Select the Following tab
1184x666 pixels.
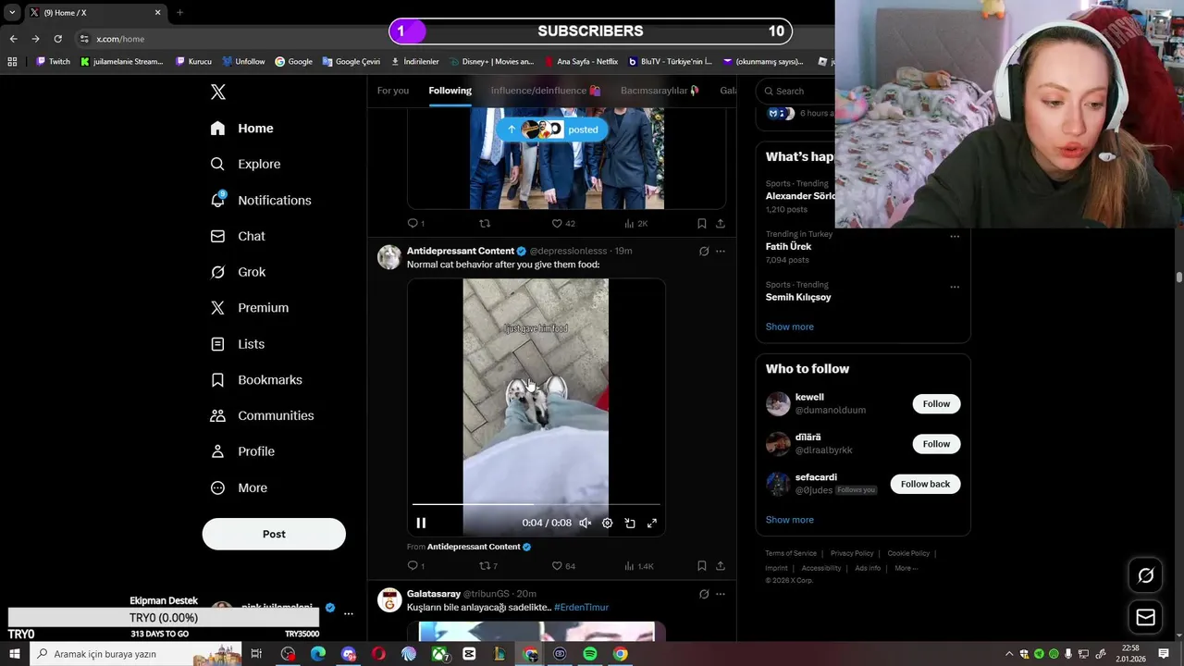450,91
